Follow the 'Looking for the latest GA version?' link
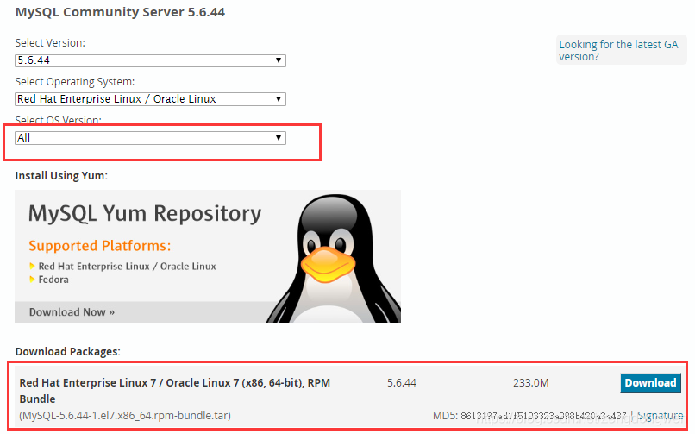Image resolution: width=695 pixels, height=434 pixels. tap(618, 51)
